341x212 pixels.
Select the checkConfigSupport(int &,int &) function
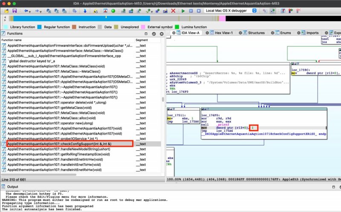[68, 144]
